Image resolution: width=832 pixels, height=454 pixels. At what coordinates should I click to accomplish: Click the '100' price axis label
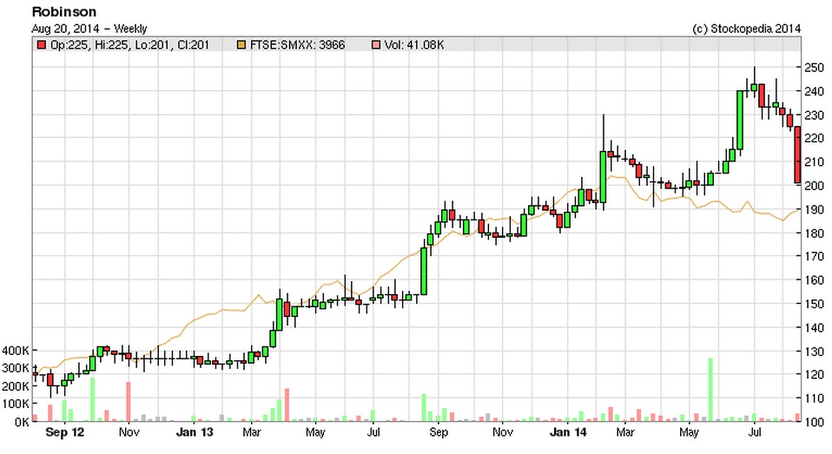[x=814, y=422]
